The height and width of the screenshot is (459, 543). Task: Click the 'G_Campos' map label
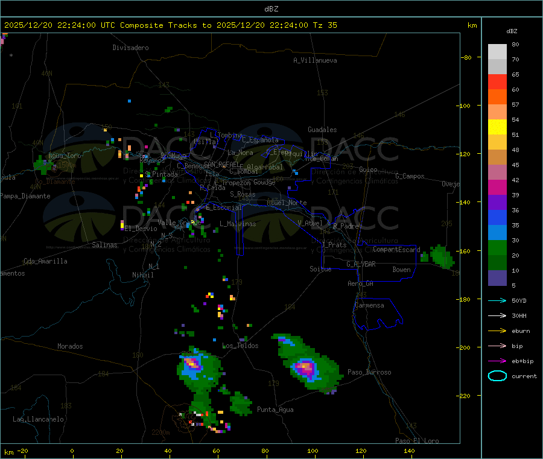(x=410, y=176)
